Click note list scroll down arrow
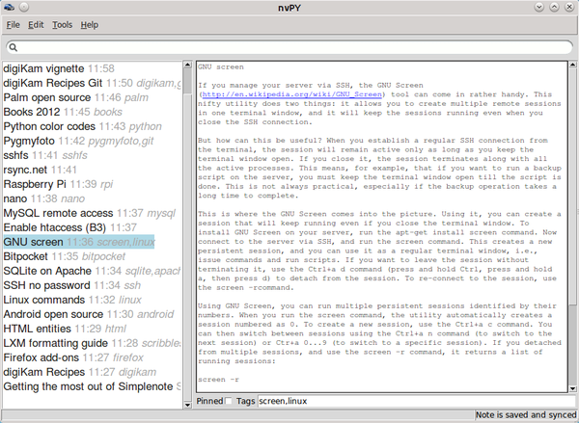The image size is (579, 423). (187, 405)
